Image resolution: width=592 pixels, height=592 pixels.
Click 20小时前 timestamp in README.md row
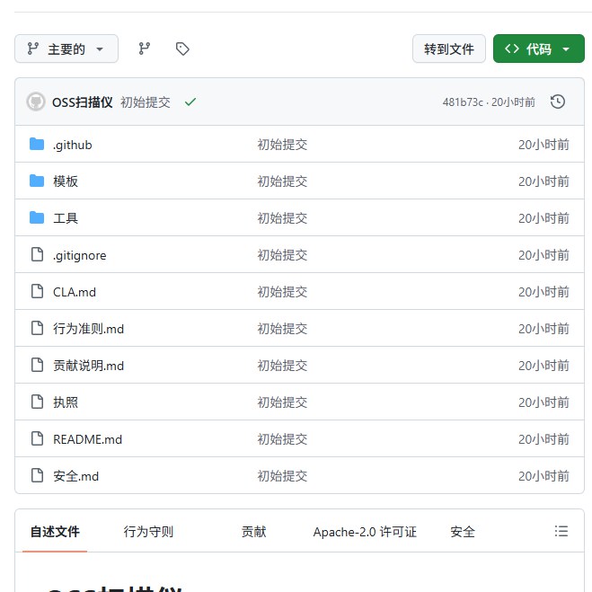[543, 439]
